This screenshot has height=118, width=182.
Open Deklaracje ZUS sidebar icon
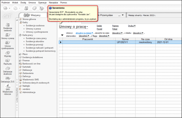[x=7, y=78]
